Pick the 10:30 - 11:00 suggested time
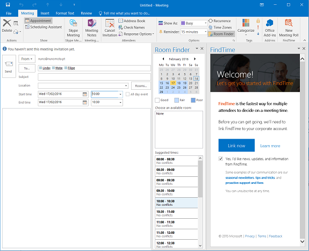309x251 pixels. pos(176,213)
